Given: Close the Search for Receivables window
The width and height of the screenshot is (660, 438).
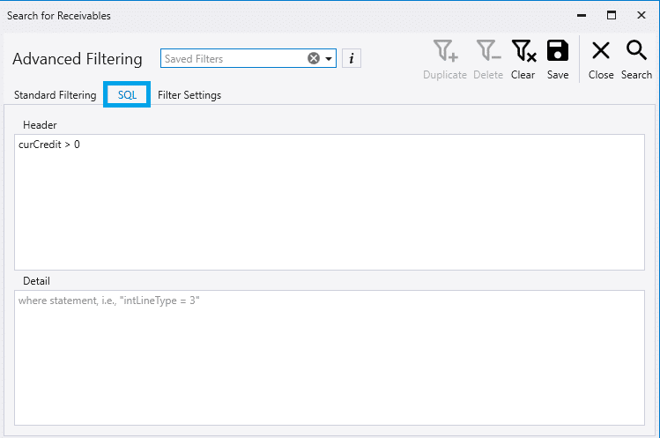Looking at the screenshot, I should (641, 16).
